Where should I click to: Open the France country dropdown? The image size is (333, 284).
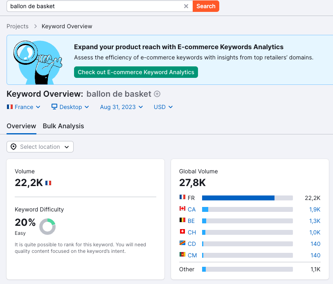pos(24,107)
